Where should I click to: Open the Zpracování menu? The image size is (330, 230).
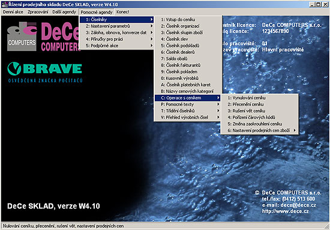[x=38, y=12]
